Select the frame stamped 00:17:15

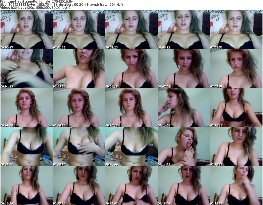79,186
